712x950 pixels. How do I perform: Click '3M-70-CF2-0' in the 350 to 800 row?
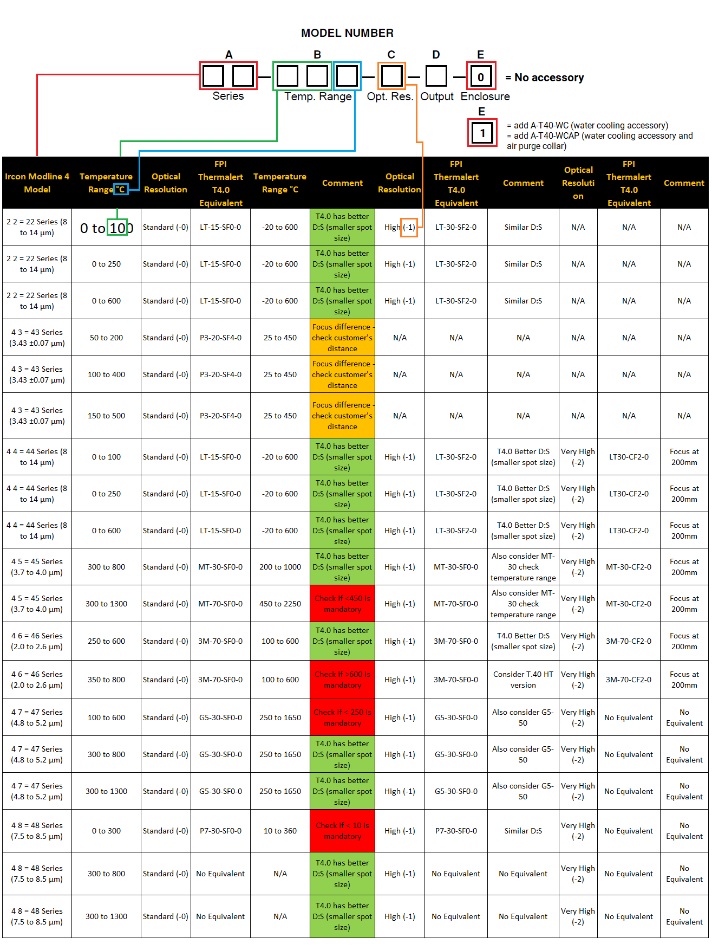click(629, 680)
